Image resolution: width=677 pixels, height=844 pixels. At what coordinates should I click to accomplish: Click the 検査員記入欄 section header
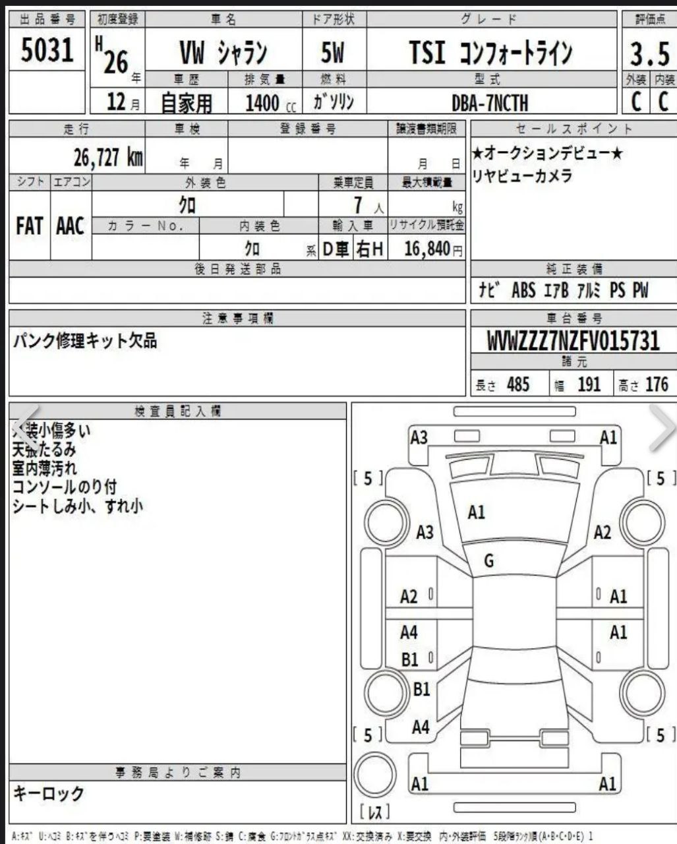coord(178,411)
